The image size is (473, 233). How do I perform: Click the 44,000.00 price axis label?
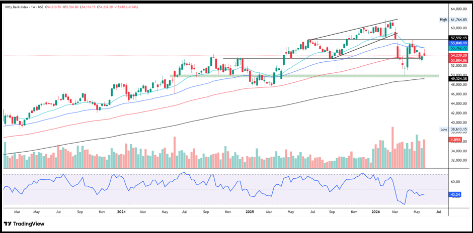pyautogui.click(x=459, y=103)
